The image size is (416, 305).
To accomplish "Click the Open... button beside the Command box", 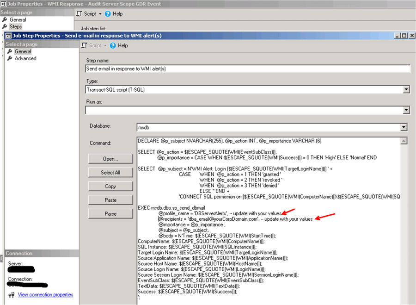I will tap(110, 158).
